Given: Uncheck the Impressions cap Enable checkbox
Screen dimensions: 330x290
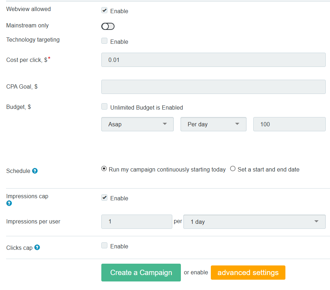Looking at the screenshot, I should tap(105, 198).
